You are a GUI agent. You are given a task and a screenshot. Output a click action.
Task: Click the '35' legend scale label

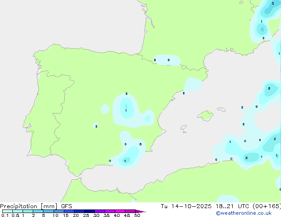[106, 215]
